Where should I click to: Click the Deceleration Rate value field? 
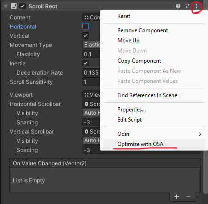click(92, 72)
